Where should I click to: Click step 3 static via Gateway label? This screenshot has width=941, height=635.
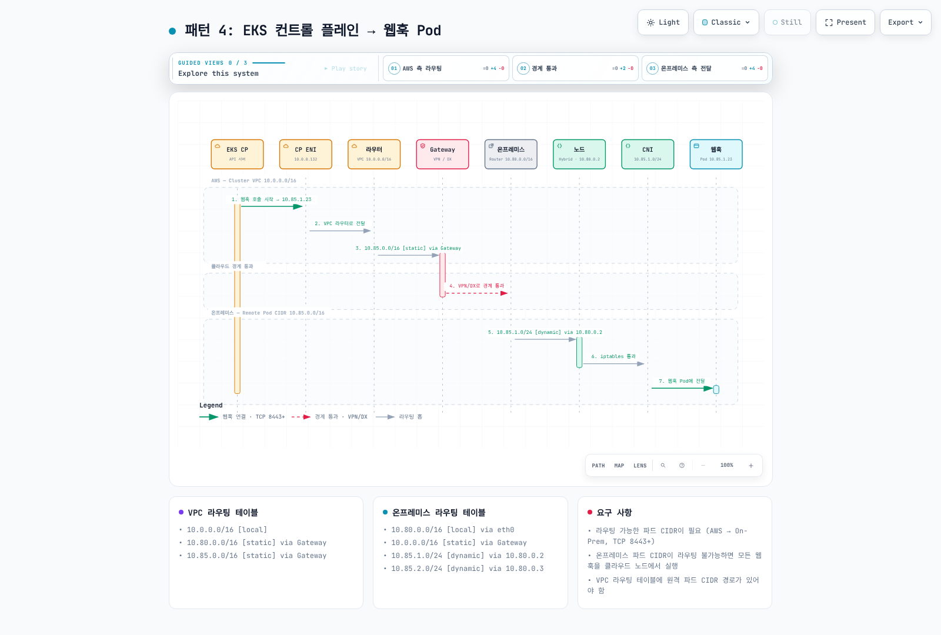408,248
